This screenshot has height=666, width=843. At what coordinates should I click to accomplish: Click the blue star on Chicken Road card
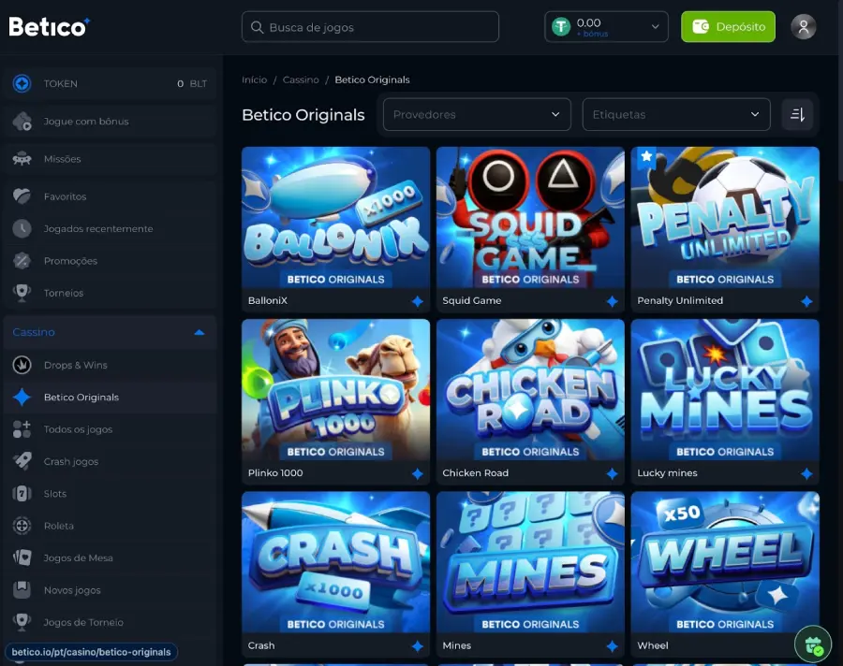coord(612,473)
